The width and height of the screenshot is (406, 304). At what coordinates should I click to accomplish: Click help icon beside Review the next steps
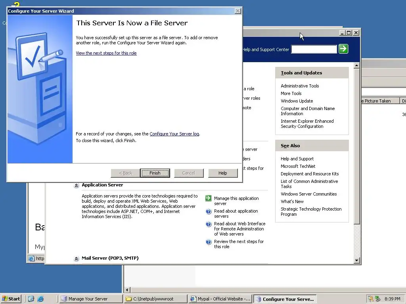tap(209, 242)
